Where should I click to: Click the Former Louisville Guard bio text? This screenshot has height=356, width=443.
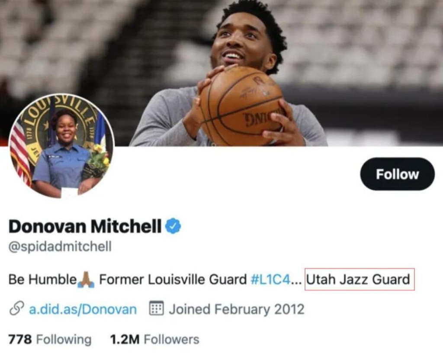[x=173, y=279]
